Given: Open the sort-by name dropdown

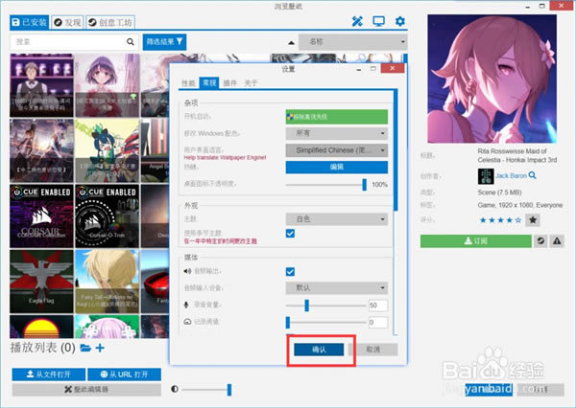Looking at the screenshot, I should (352, 42).
